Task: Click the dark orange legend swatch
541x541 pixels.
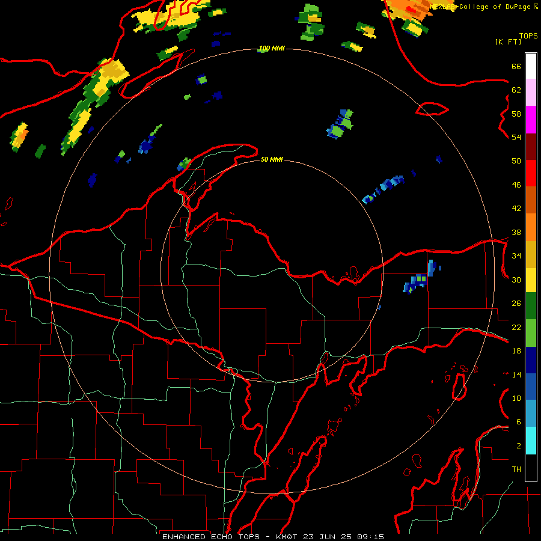Action: [x=531, y=200]
